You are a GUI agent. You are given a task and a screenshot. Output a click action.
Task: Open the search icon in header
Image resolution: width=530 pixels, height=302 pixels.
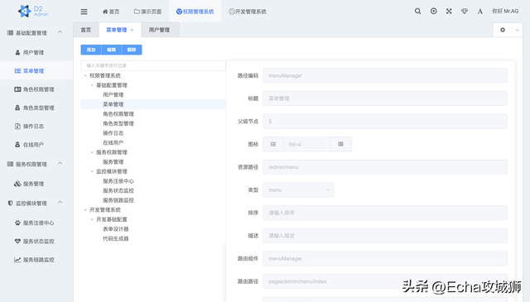[x=417, y=11]
